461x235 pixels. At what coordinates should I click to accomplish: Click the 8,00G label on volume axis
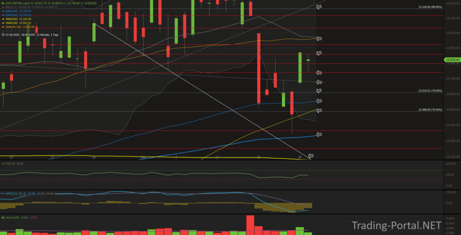click(x=451, y=218)
